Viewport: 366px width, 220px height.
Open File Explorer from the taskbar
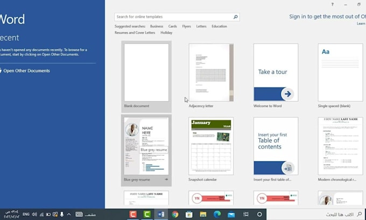pos(203,214)
